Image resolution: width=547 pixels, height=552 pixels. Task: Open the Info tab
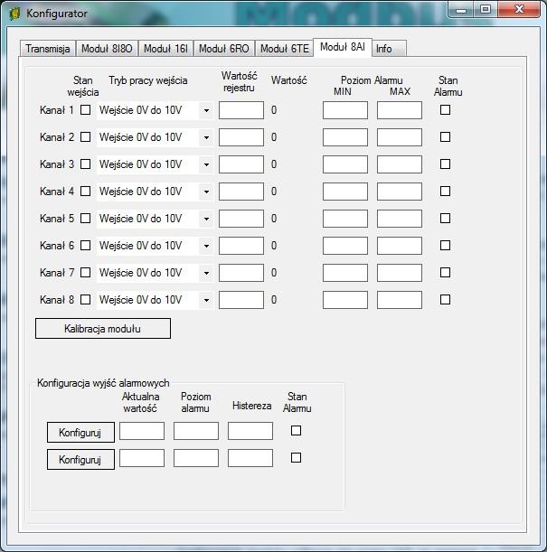coord(389,49)
